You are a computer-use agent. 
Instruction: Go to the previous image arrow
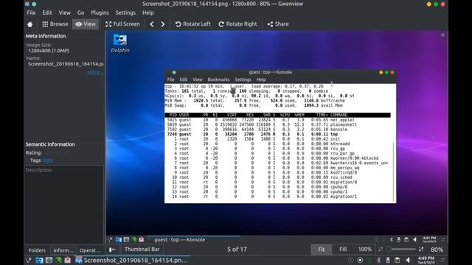tap(152, 24)
